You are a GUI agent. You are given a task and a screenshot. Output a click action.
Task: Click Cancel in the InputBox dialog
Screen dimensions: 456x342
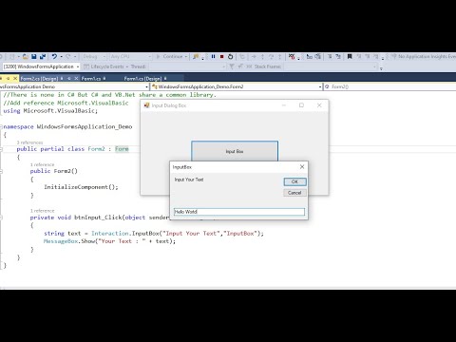(x=294, y=193)
